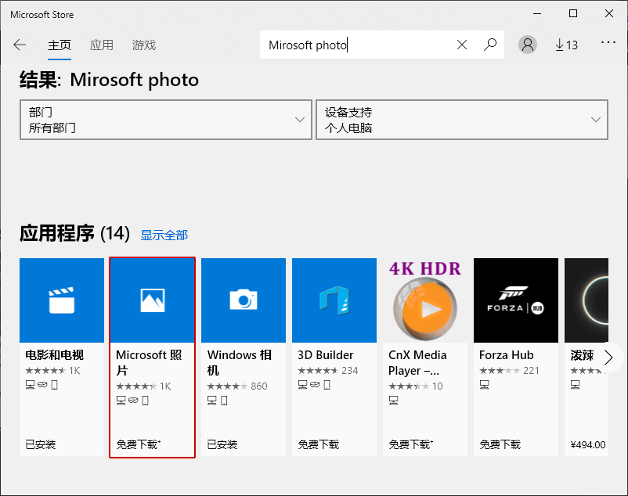Viewport: 628px width, 496px height.
Task: Click the 860 rating of Windows 相机
Action: click(x=258, y=386)
